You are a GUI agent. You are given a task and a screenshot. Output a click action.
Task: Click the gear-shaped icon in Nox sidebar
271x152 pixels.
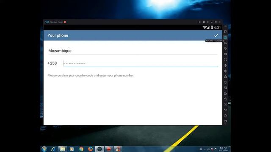tap(225, 82)
